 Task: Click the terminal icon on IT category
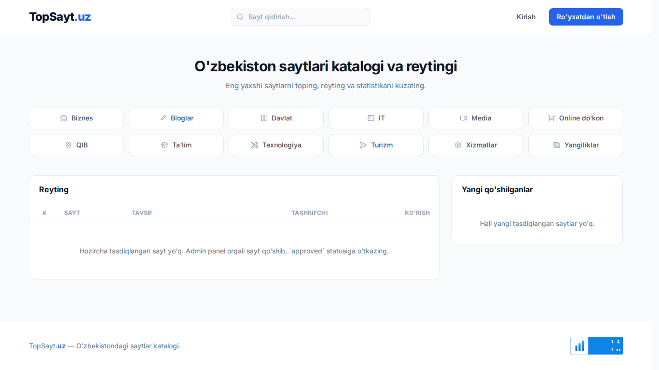pyautogui.click(x=371, y=118)
